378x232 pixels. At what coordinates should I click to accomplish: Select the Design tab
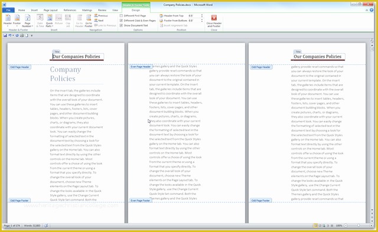(136, 10)
